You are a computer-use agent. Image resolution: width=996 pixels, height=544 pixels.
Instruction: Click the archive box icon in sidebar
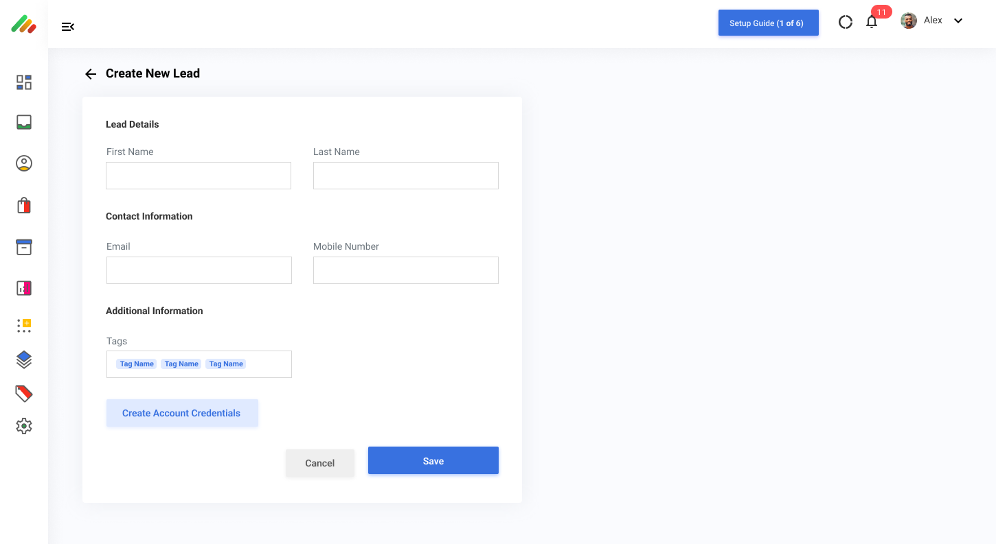tap(24, 247)
